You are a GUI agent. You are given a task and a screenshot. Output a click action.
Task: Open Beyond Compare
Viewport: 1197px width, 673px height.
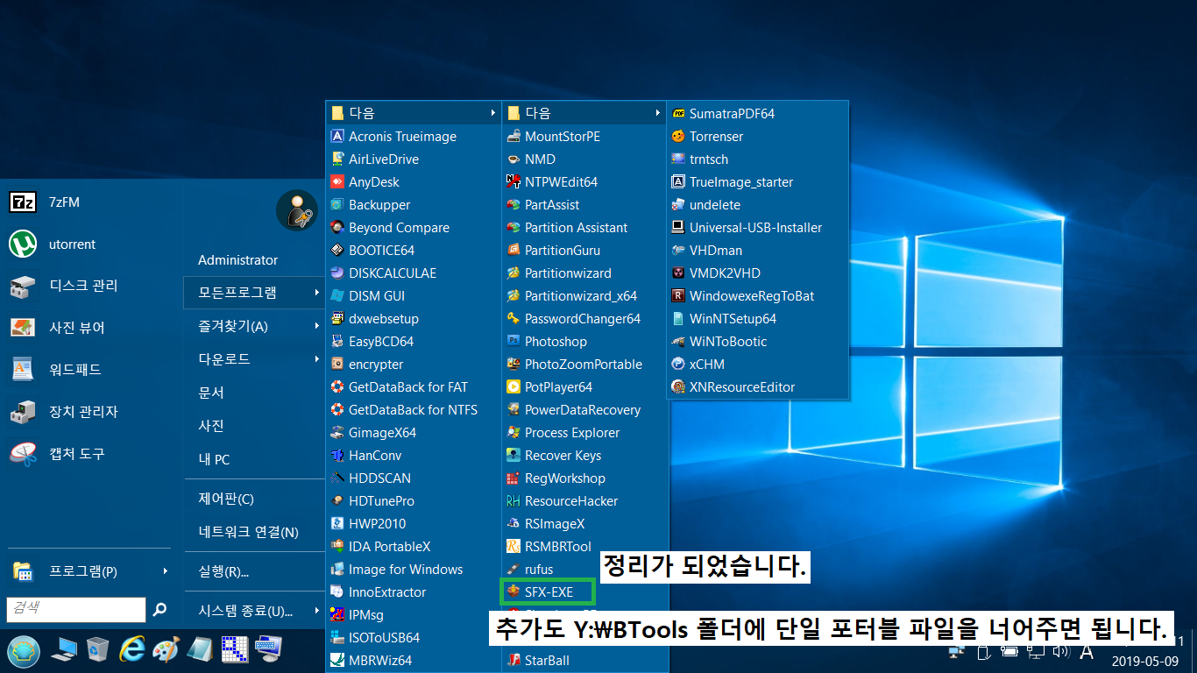(413, 228)
